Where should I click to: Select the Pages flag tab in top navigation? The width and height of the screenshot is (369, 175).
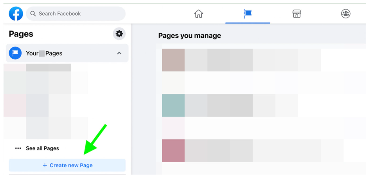(x=248, y=14)
